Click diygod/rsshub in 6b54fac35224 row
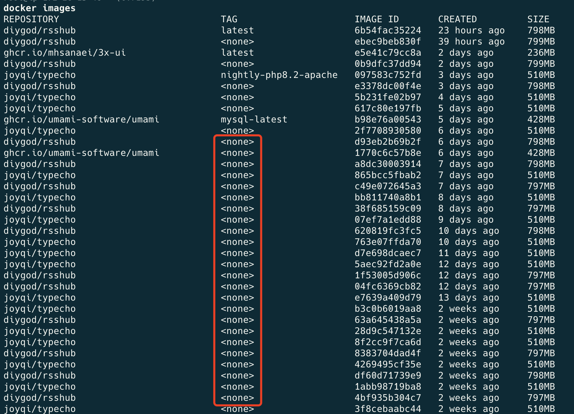Image resolution: width=574 pixels, height=414 pixels. pos(40,30)
